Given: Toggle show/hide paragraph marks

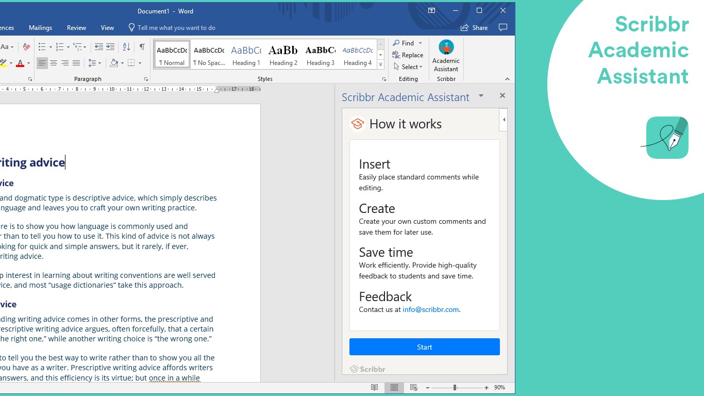Looking at the screenshot, I should (x=142, y=47).
